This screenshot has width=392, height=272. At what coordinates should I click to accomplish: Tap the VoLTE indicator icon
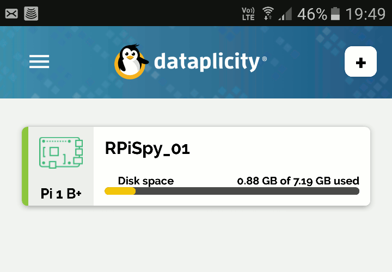pos(248,14)
